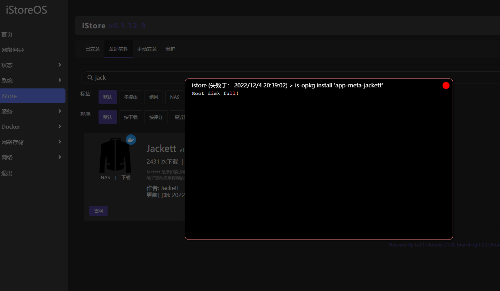Open the 维护 tab
The image size is (500, 291).
[x=170, y=49]
